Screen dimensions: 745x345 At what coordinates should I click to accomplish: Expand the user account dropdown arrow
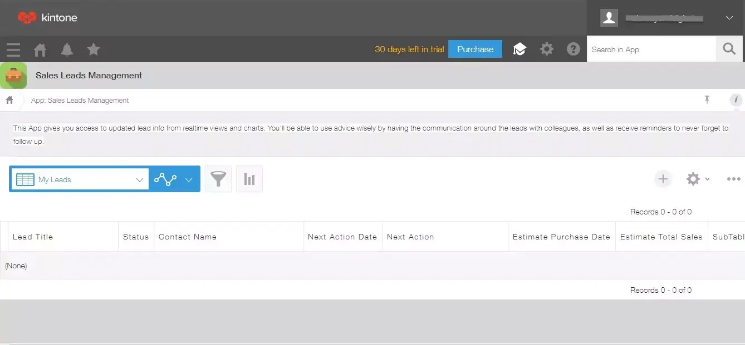click(729, 18)
